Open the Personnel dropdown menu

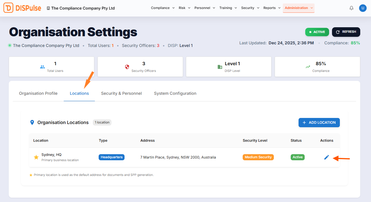point(205,8)
